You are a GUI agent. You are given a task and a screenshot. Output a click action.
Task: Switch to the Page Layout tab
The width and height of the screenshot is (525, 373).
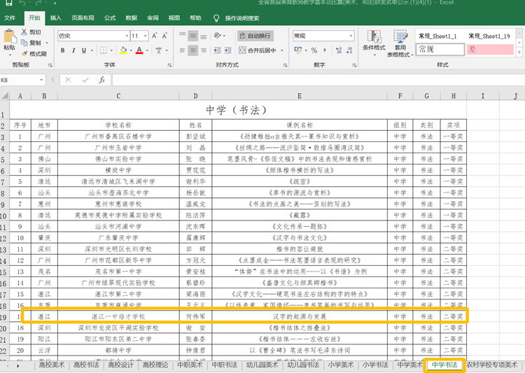83,18
